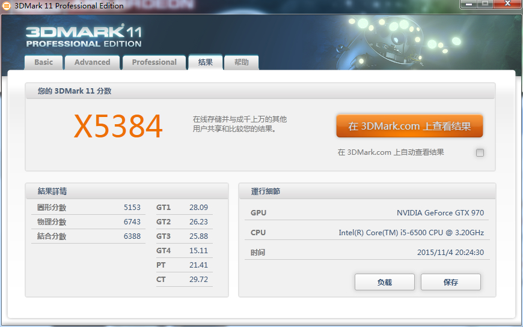523x327 pixels.
Task: Click the 3DMARK 11 Professional Edition logo
Action: [84, 36]
